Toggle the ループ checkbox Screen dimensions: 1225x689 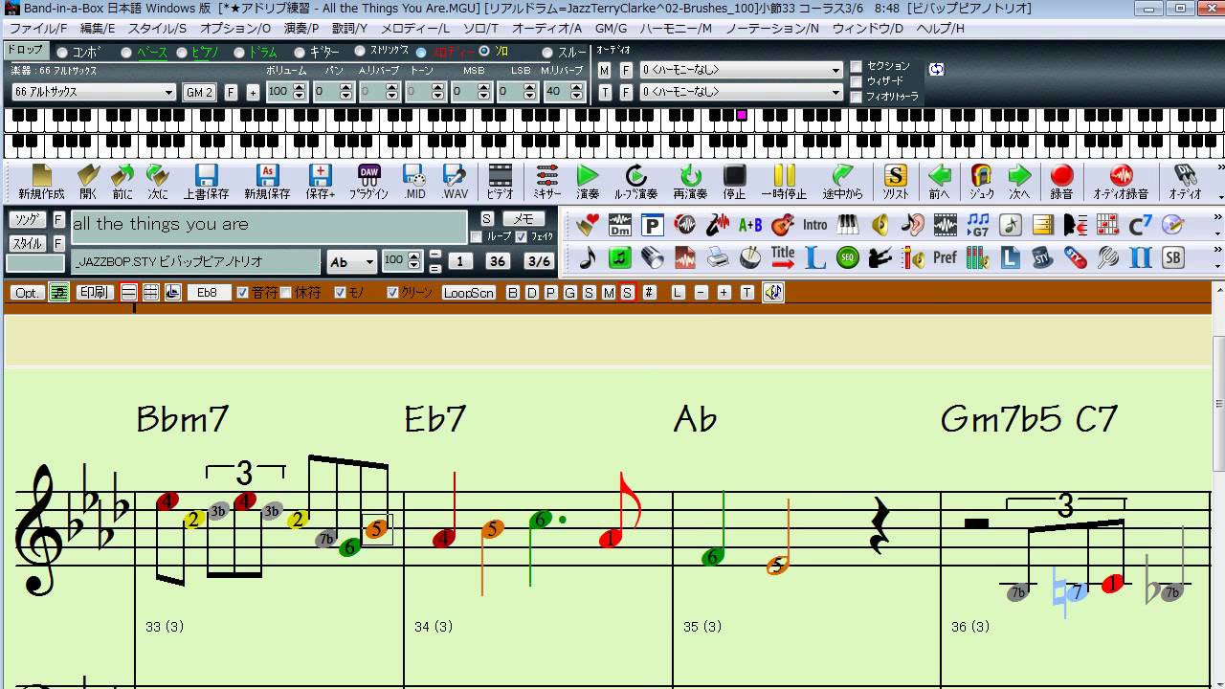(x=477, y=236)
